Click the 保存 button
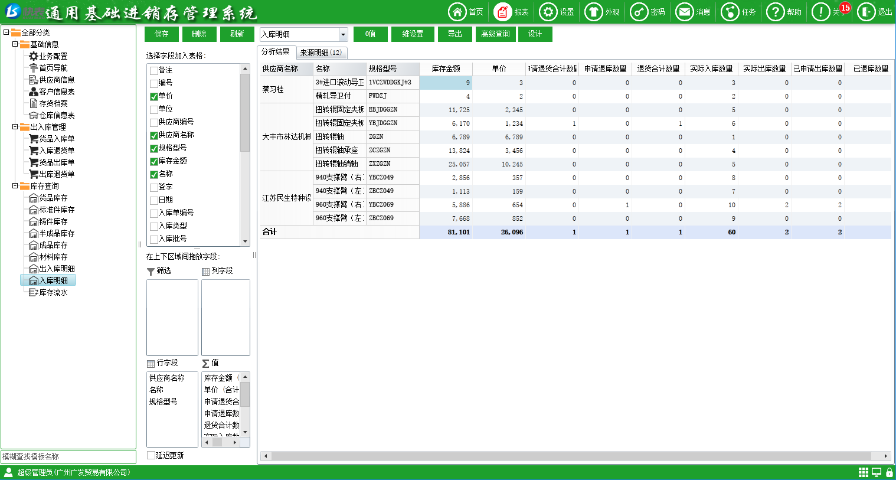 162,34
